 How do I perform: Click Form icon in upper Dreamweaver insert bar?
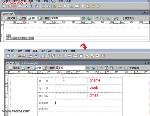point(4,6)
